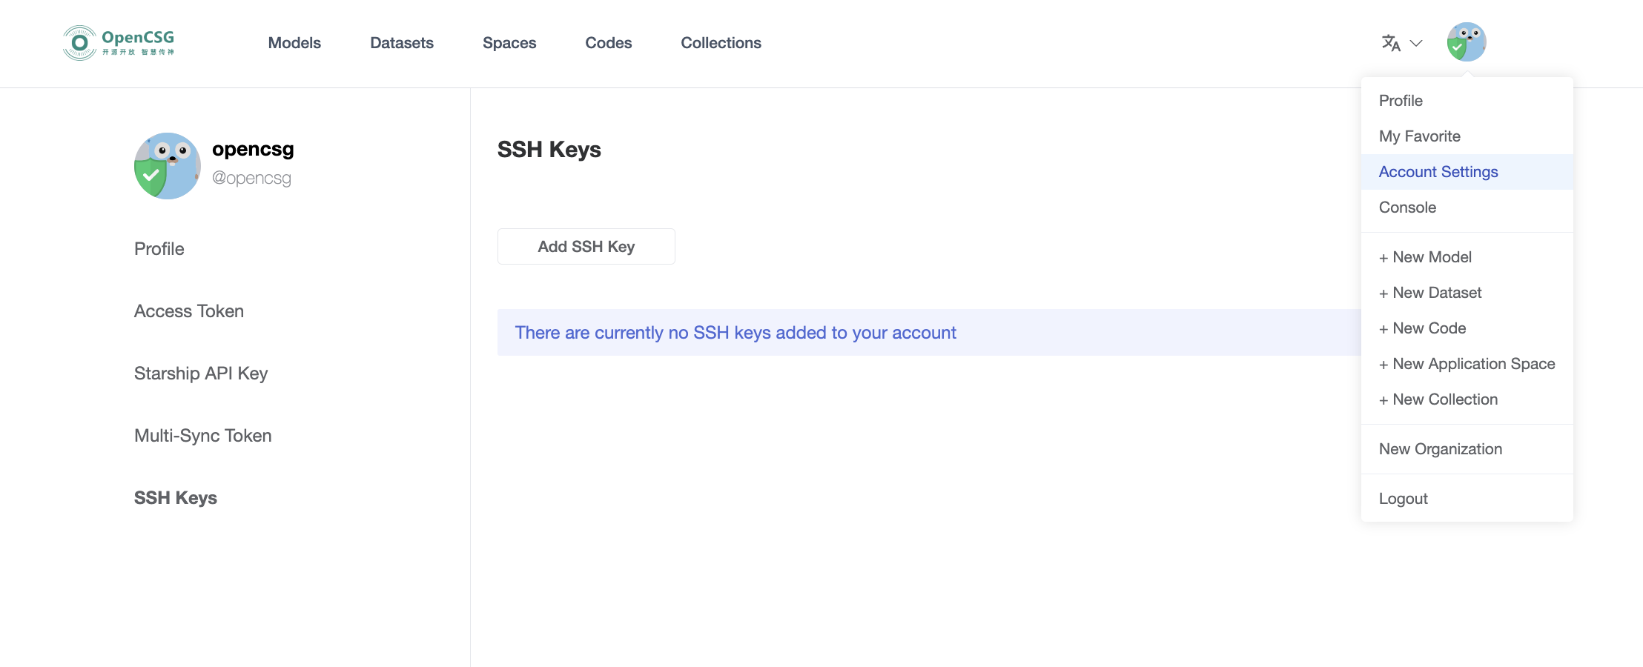
Task: Click Logout in the user menu
Action: tap(1403, 498)
